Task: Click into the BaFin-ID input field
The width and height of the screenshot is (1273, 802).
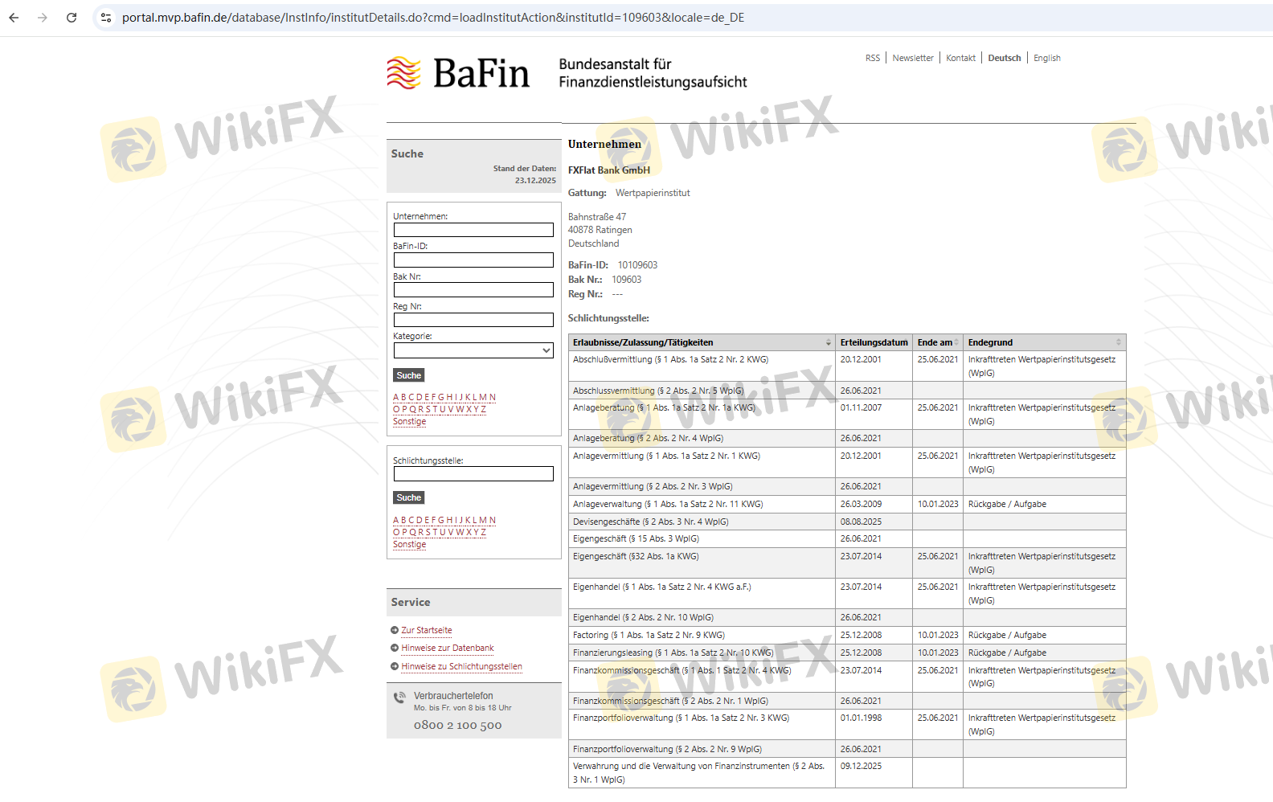Action: point(473,260)
